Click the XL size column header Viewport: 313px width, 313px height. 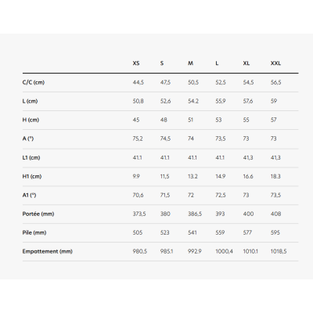click(x=246, y=63)
